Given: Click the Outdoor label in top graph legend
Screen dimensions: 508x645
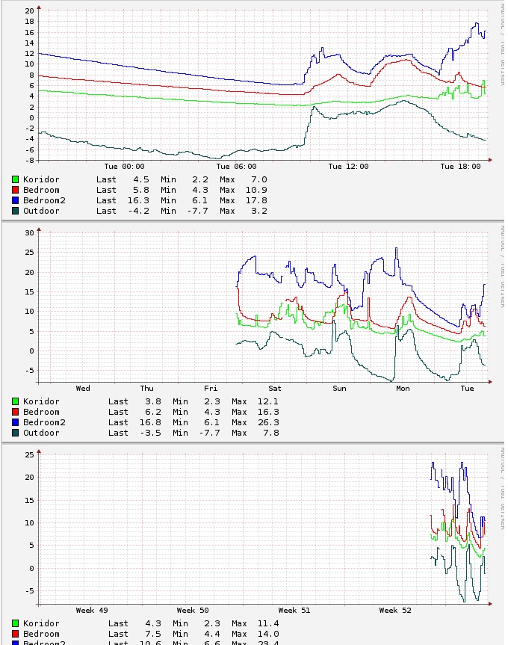Looking at the screenshot, I should point(41,211).
